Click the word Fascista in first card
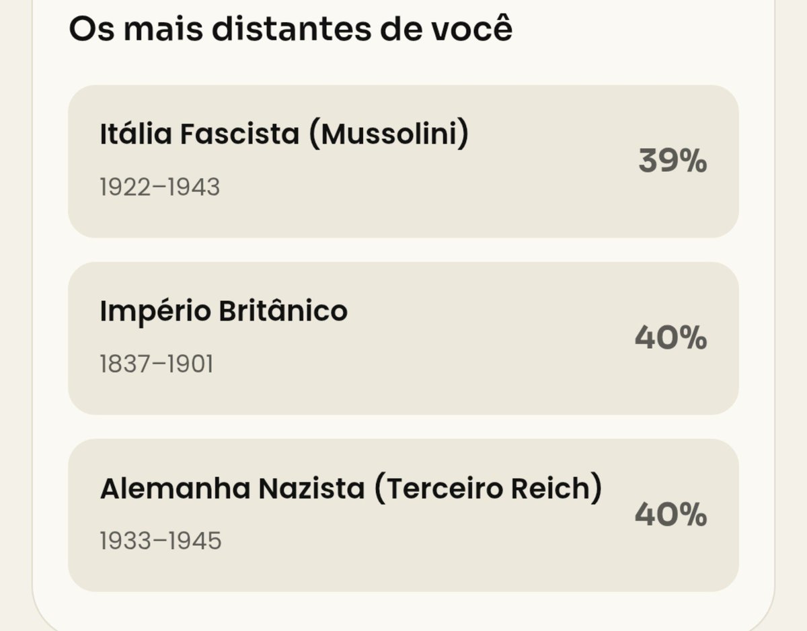Viewport: 807px width, 631px height. (239, 134)
